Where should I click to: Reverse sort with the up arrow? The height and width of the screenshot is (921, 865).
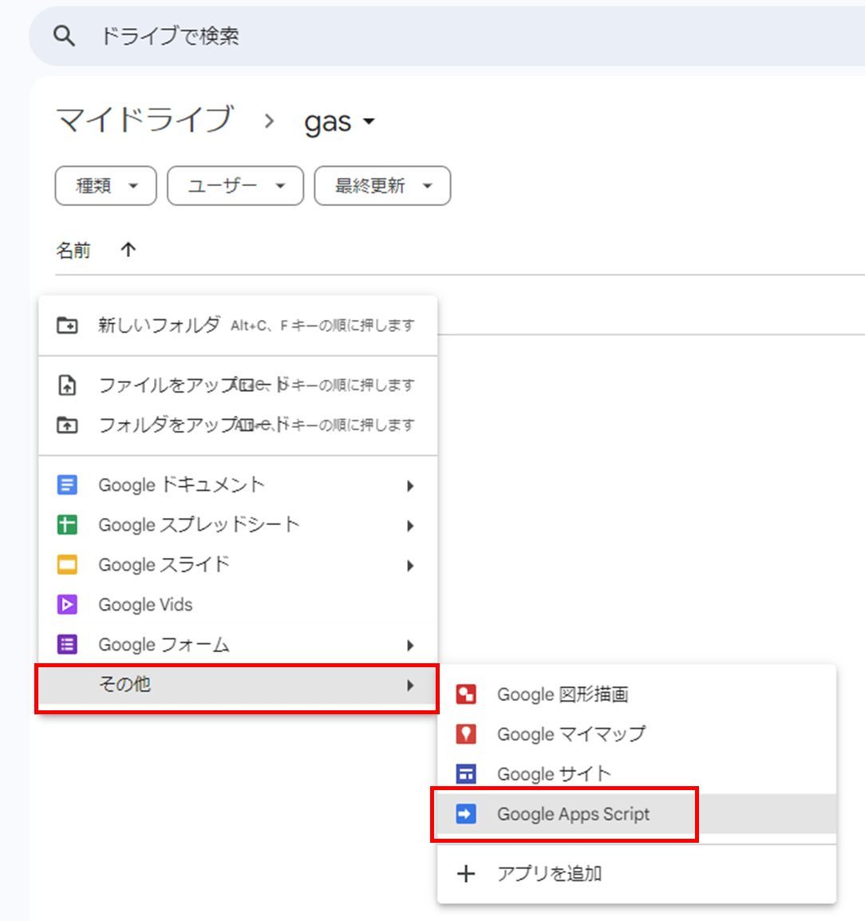(128, 250)
